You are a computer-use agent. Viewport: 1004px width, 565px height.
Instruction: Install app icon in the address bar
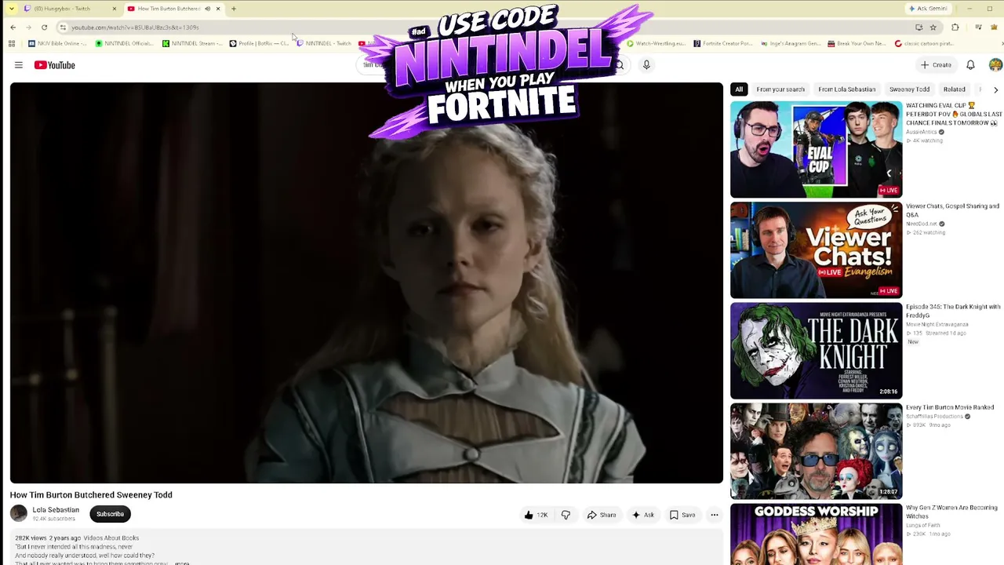(919, 27)
